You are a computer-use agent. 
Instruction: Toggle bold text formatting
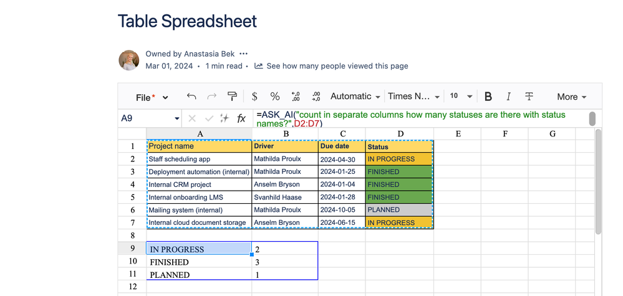click(488, 97)
